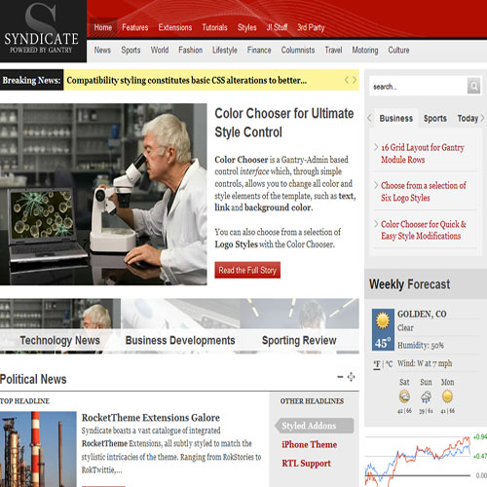
Task: Select the Business Developments tab
Action: 180,340
